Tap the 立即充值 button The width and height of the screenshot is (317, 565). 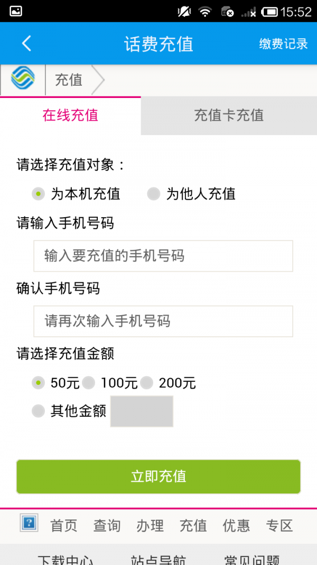tap(158, 477)
